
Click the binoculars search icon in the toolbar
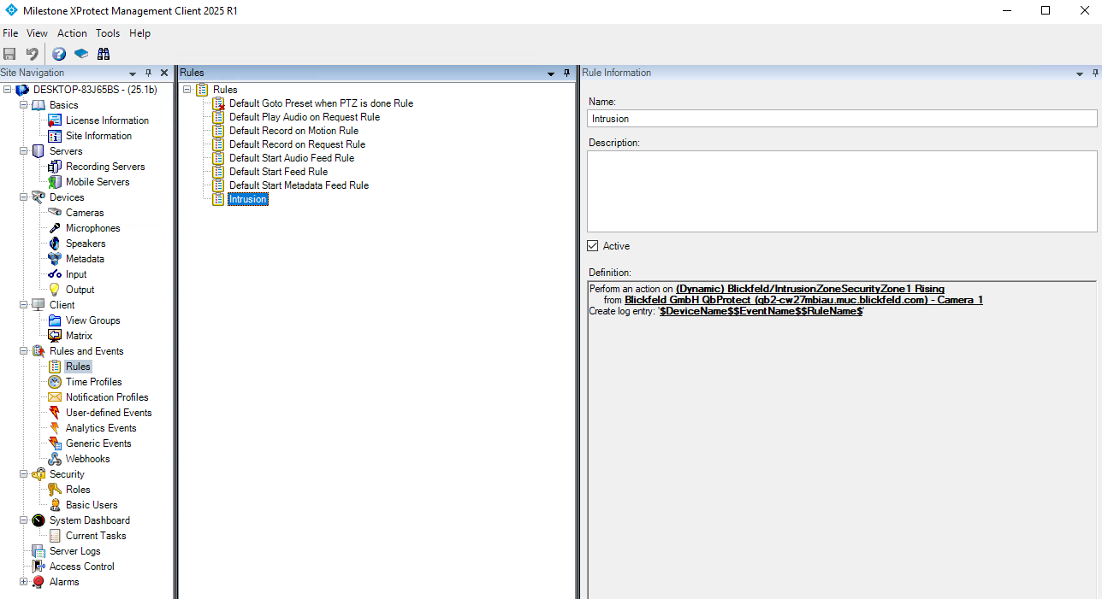click(104, 54)
